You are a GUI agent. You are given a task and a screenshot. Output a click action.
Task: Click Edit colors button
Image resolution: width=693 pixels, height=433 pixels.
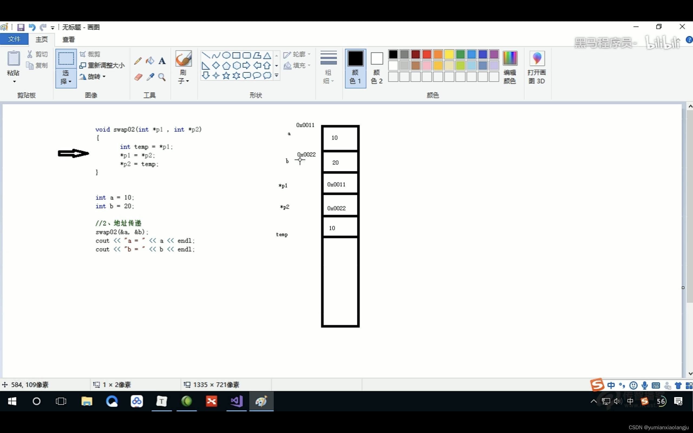point(510,68)
